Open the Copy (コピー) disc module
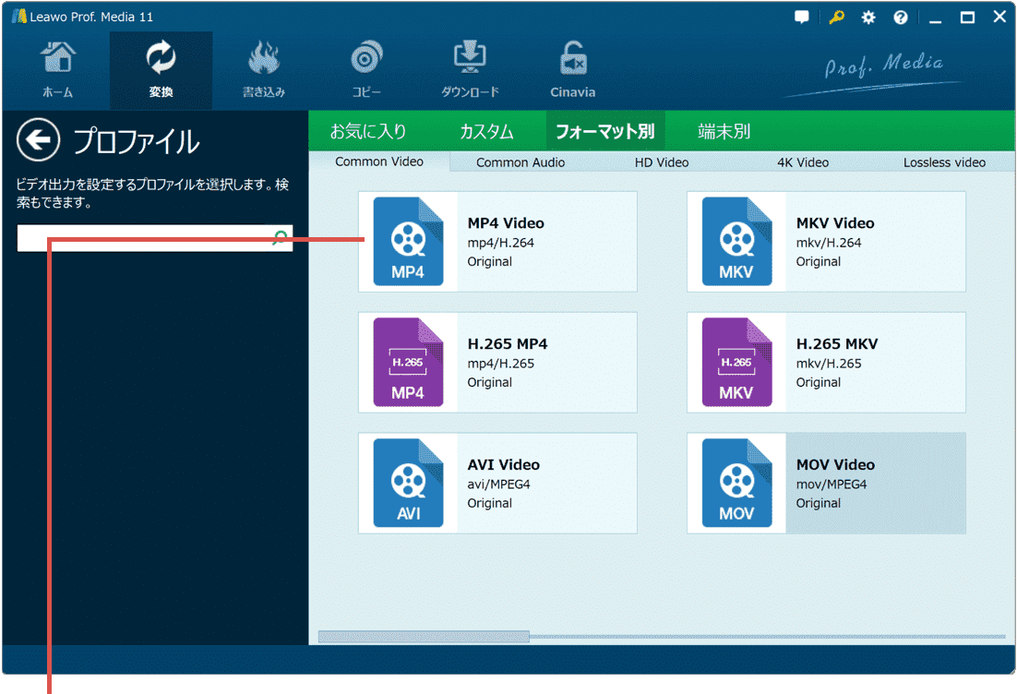This screenshot has width=1017, height=694. click(x=366, y=70)
